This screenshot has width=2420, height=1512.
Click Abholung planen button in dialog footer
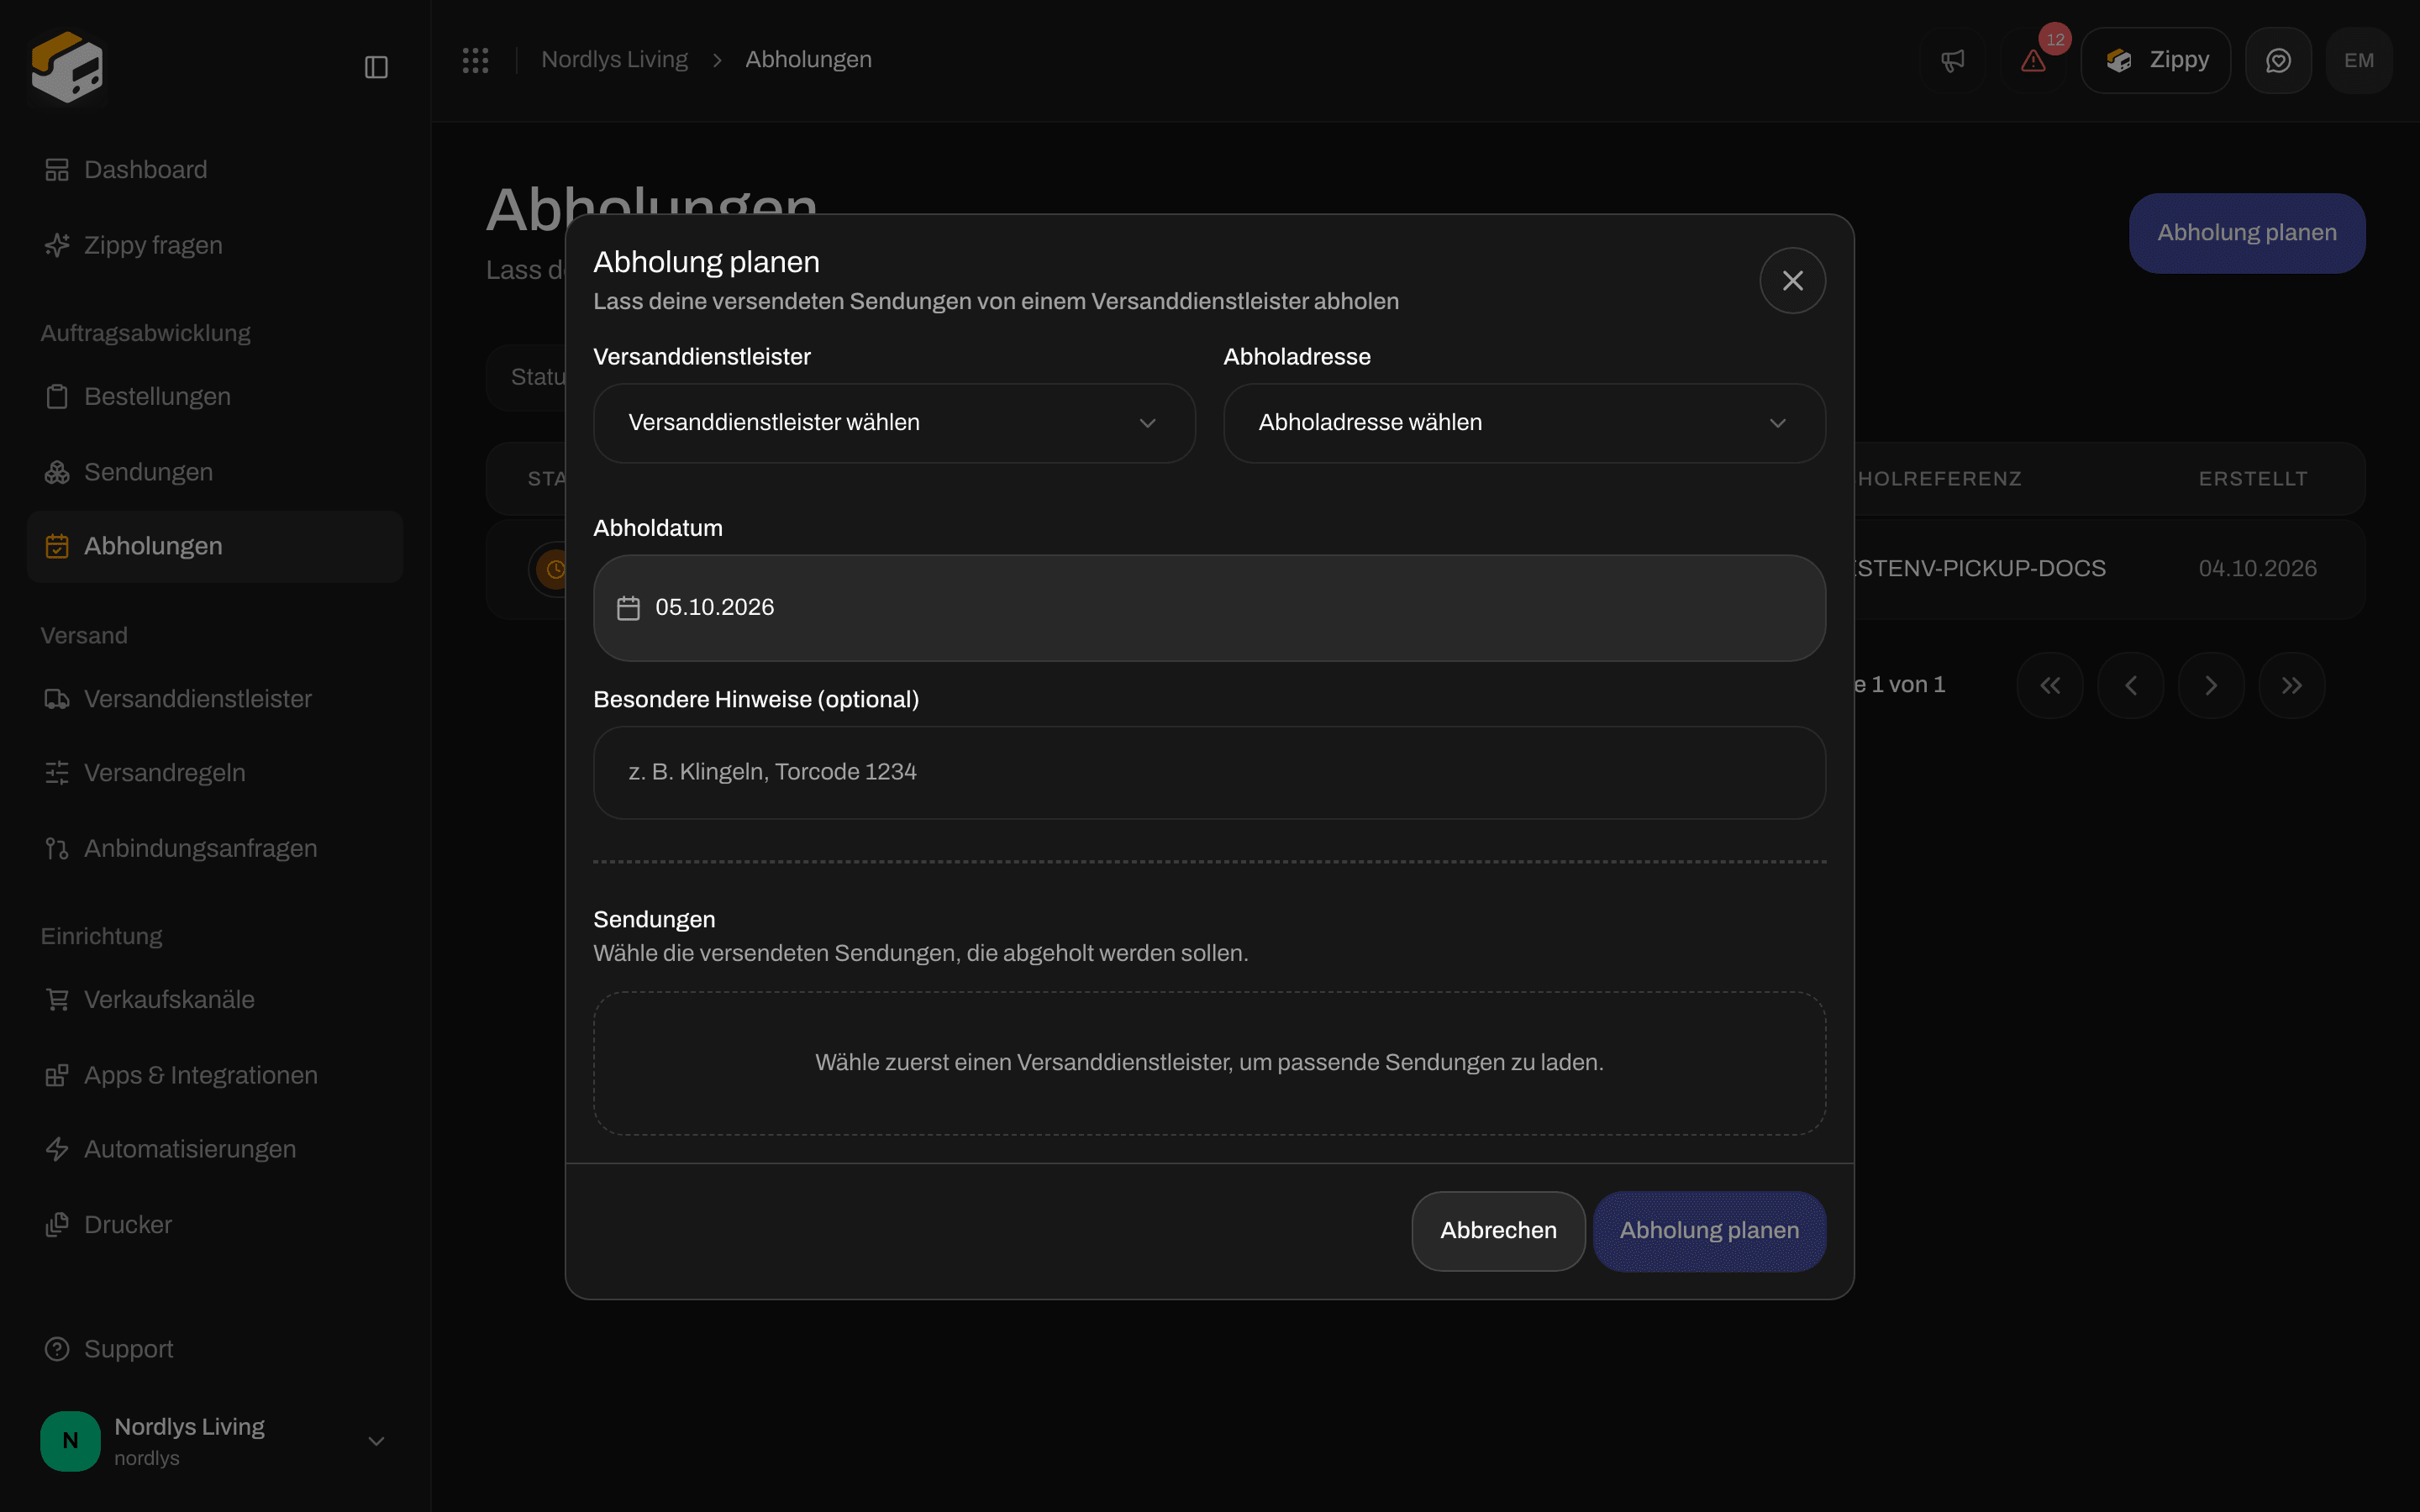[x=1709, y=1231]
